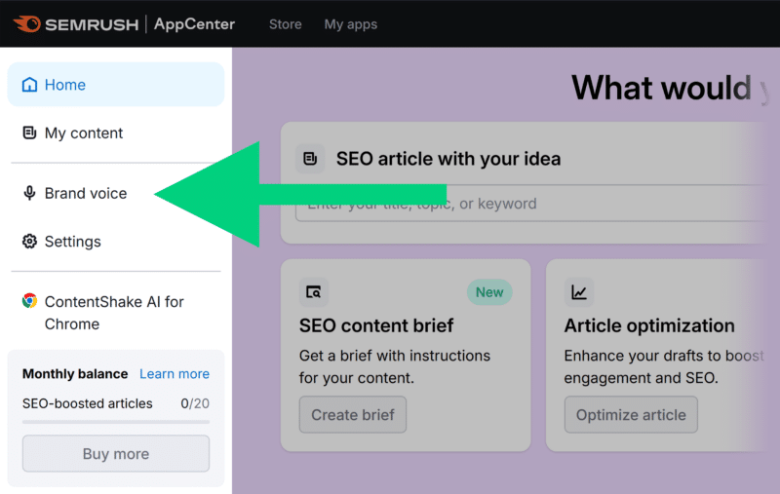
Task: Open My content in the sidebar
Action: tap(116, 133)
